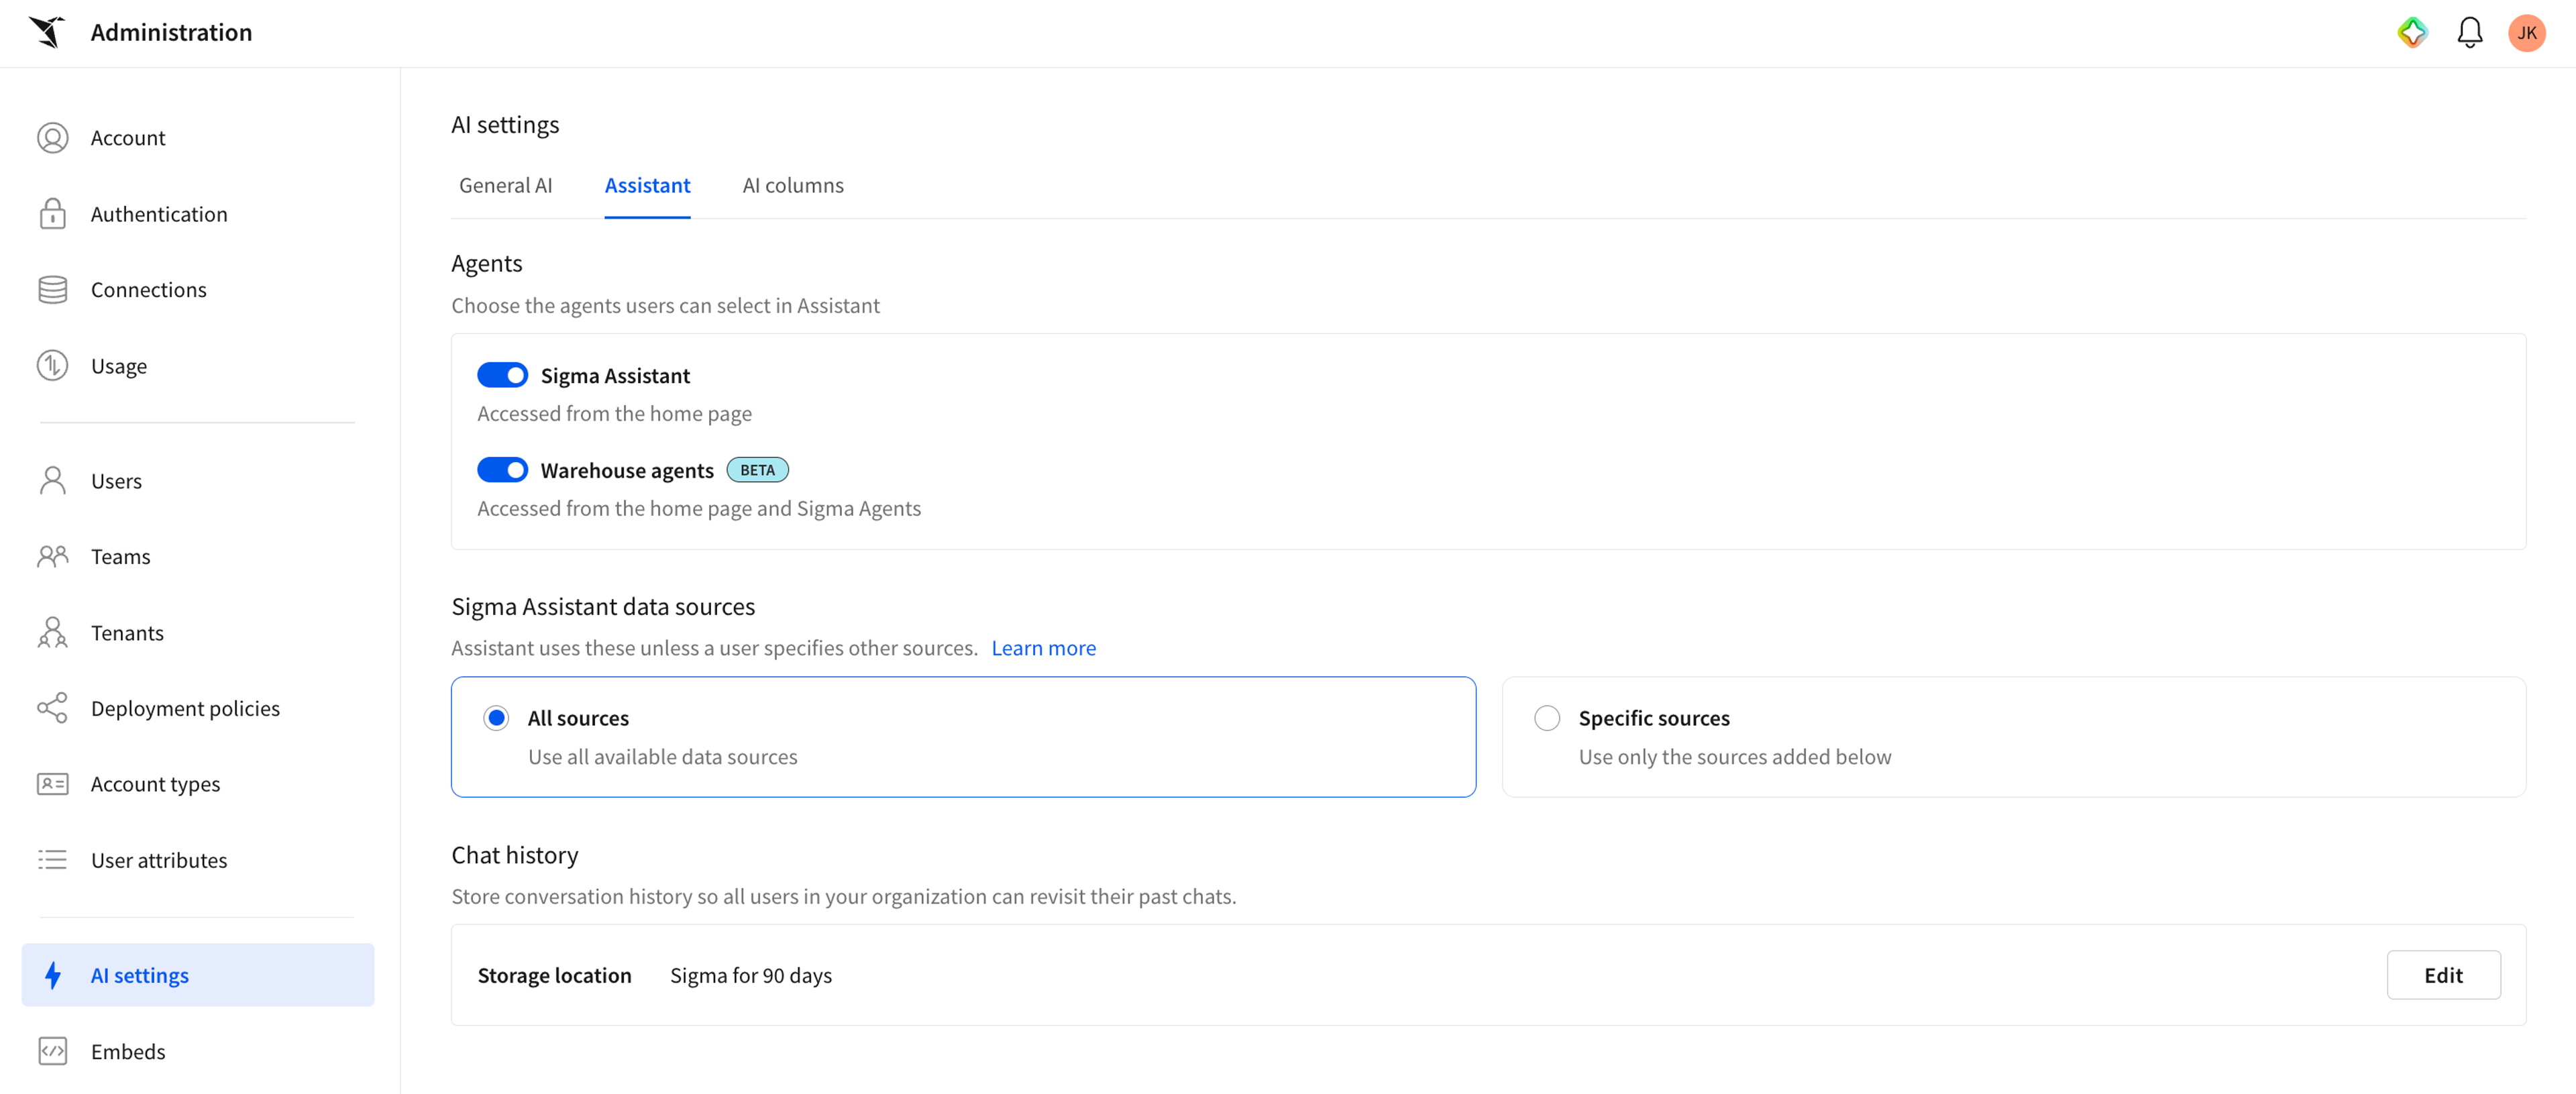Click the Account person-circle icon
Viewport: 2576px width, 1094px height.
(53, 137)
